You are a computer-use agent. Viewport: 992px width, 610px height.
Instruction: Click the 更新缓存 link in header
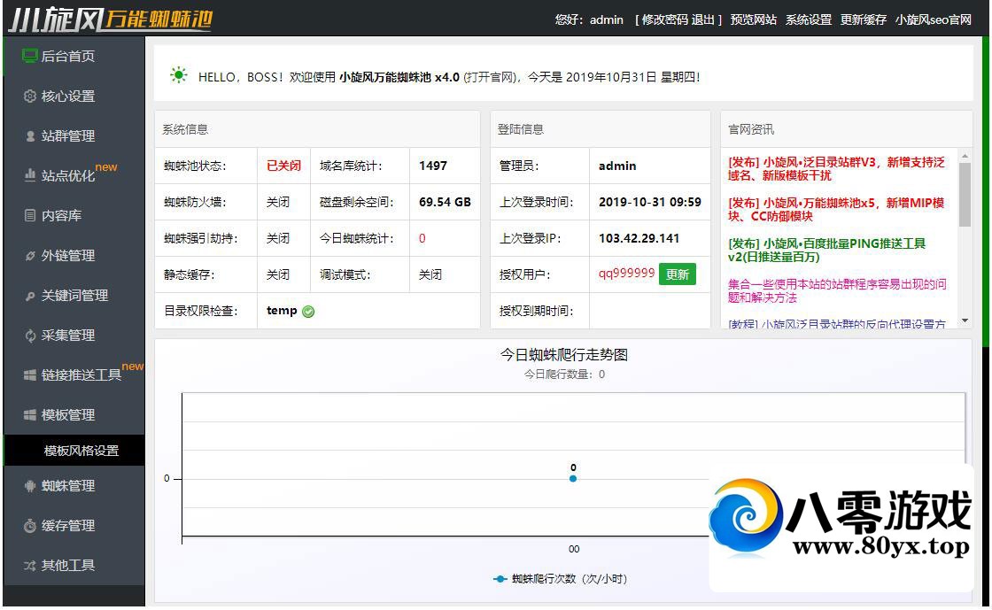[x=864, y=19]
